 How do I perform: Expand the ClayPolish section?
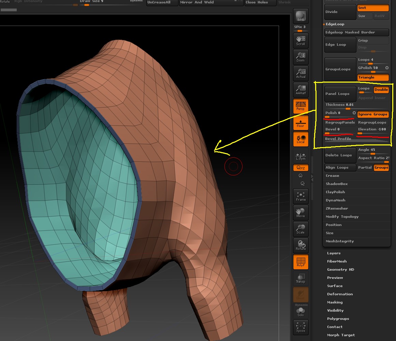[x=335, y=192]
